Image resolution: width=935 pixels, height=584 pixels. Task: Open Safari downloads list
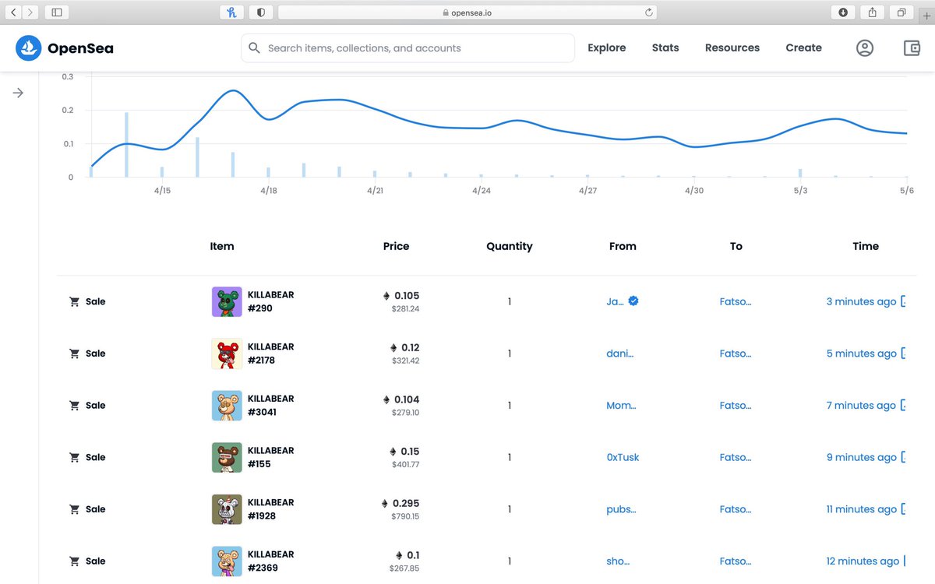[x=843, y=12]
